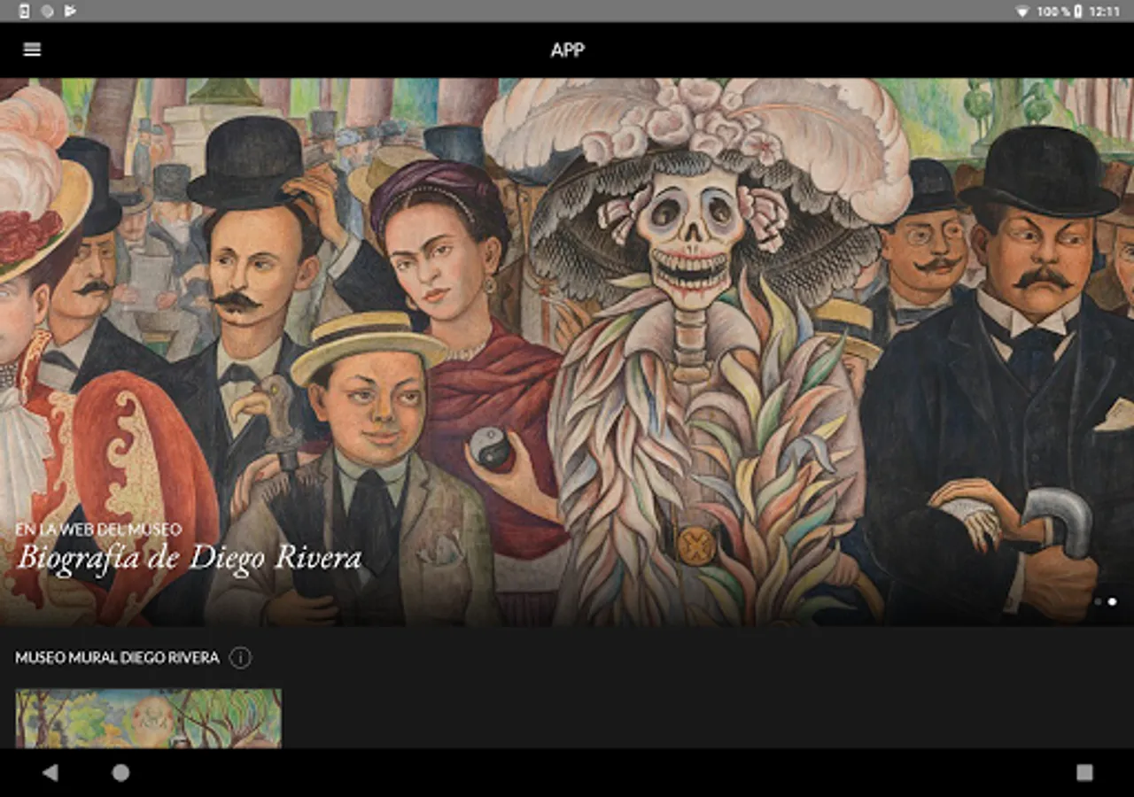Open the hamburger navigation menu
Image resolution: width=1134 pixels, height=797 pixels.
[x=32, y=50]
